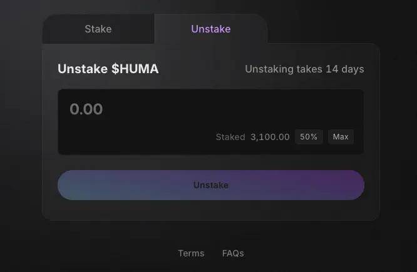Activate the purple-highlighted Unstake tab

tap(211, 29)
